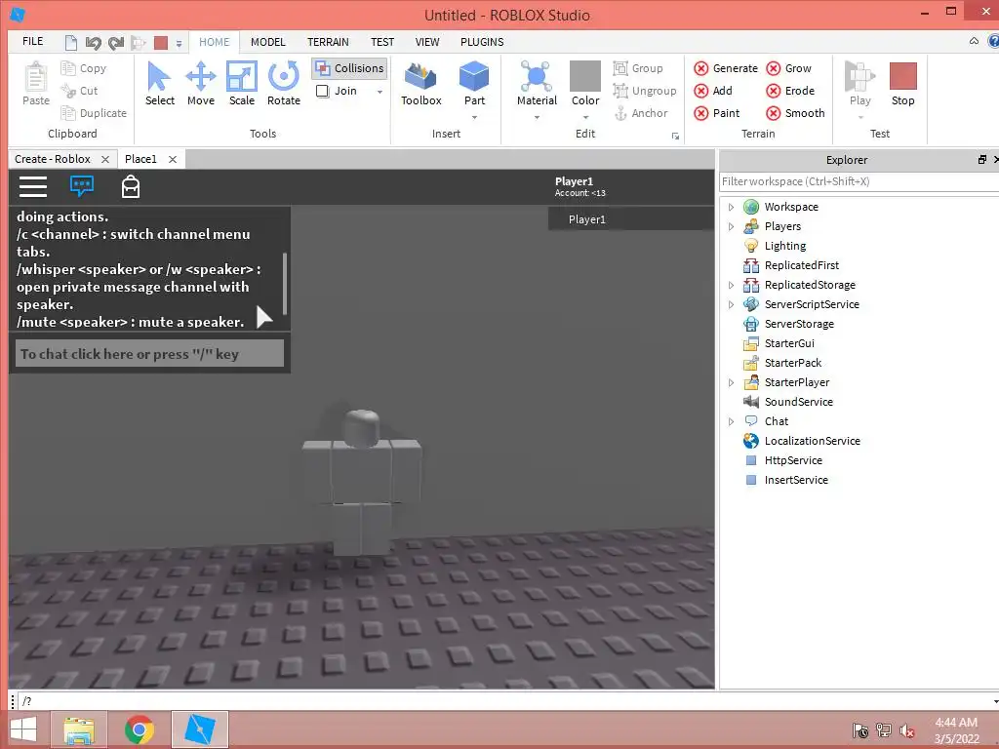This screenshot has width=999, height=749.
Task: Select LocalizationService in Explorer
Action: point(813,441)
